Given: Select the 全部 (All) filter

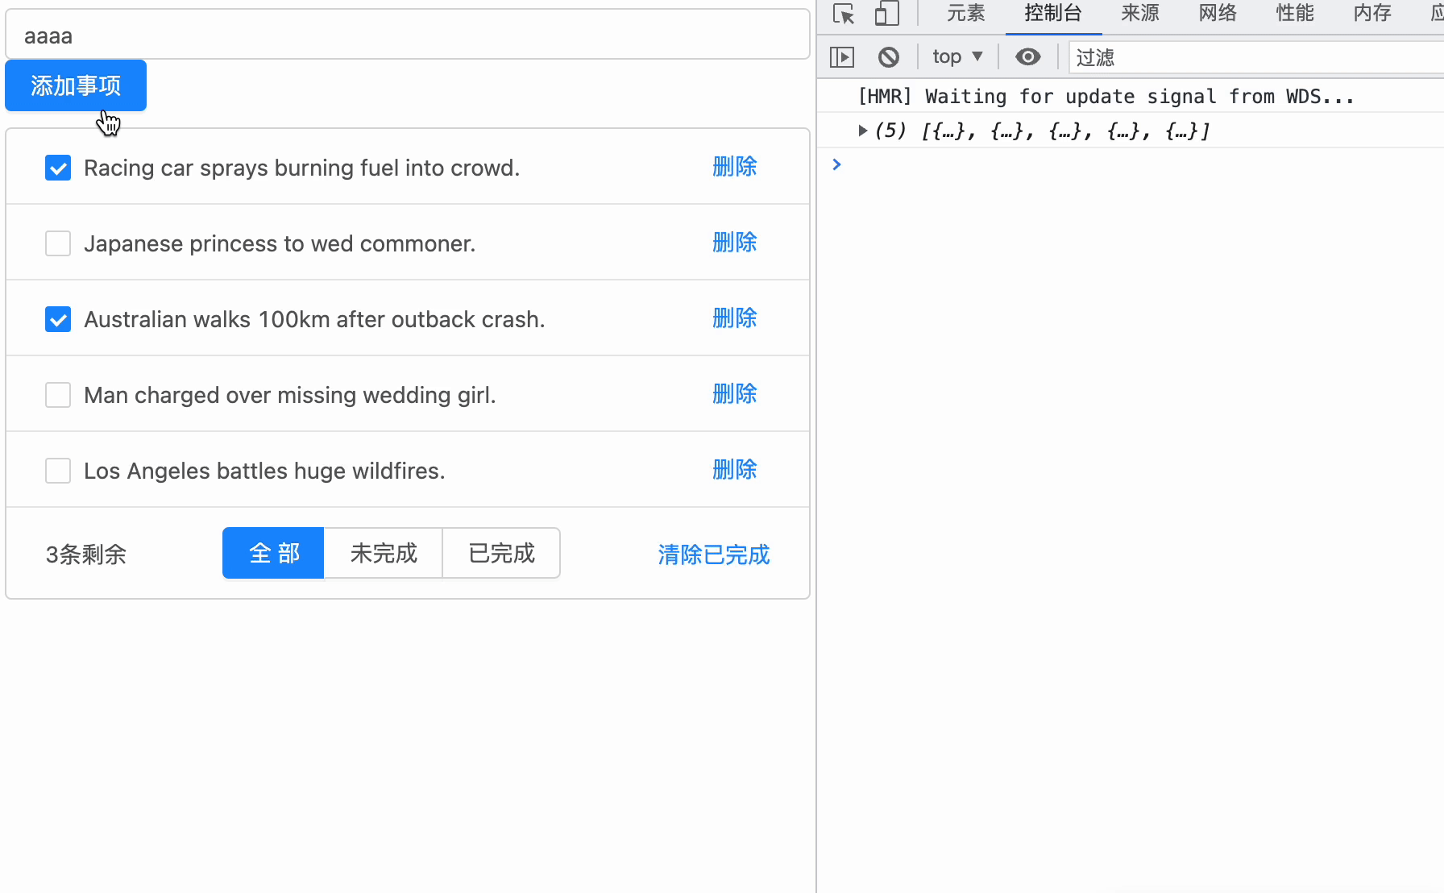Looking at the screenshot, I should tap(273, 553).
